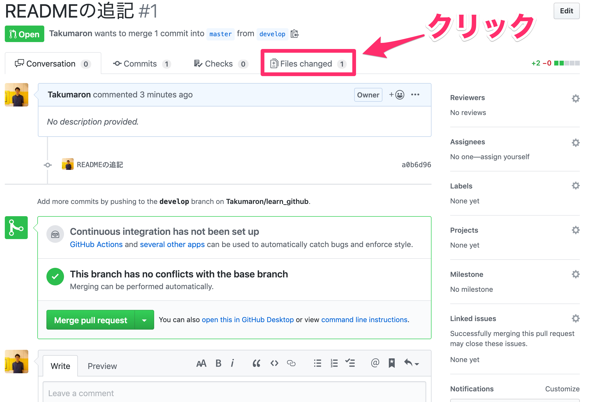Expand the merge method dropdown arrow

tap(144, 320)
